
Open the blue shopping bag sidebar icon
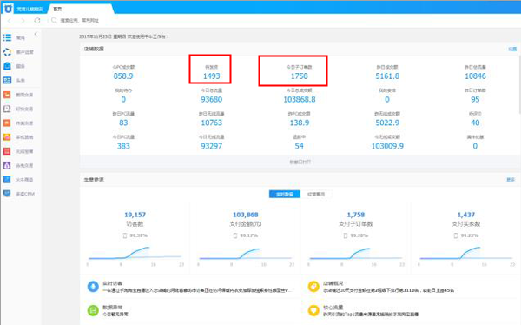7,66
